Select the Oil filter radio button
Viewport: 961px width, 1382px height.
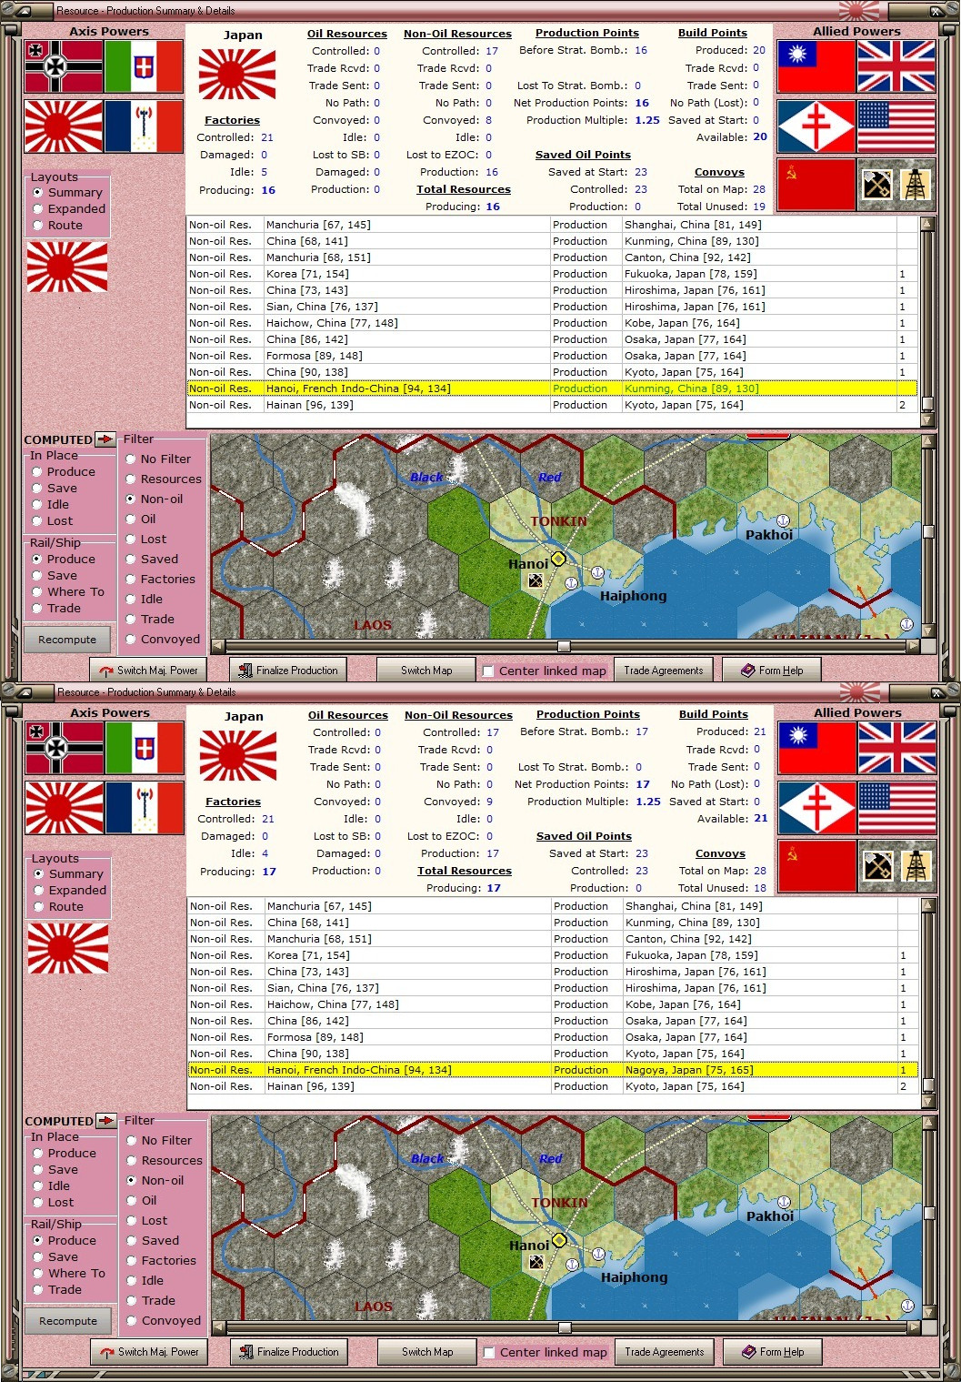(132, 519)
